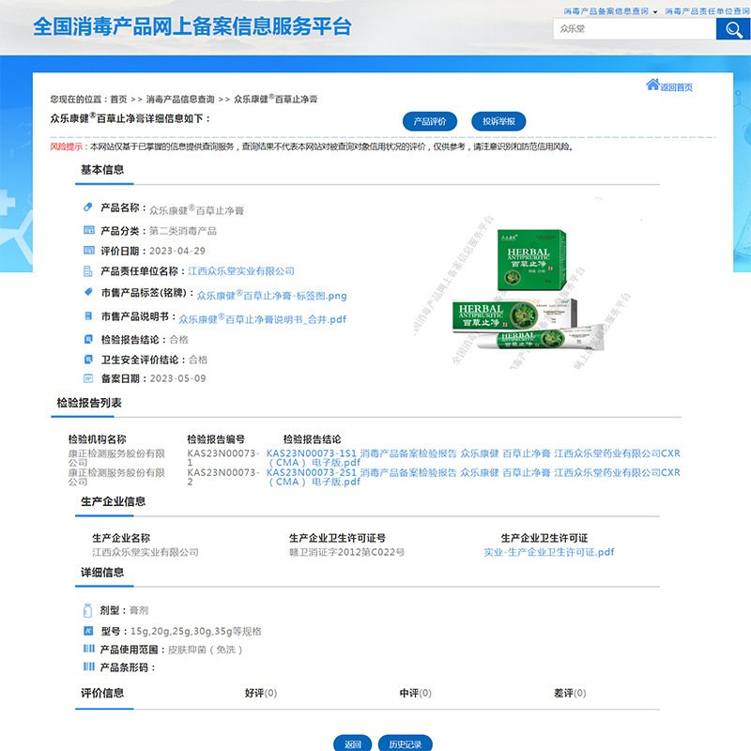The height and width of the screenshot is (751, 751).
Task: Click the 检验机构名称 column header
Action: [98, 439]
